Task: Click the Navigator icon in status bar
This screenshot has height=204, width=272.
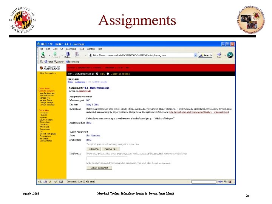Action: 40,182
